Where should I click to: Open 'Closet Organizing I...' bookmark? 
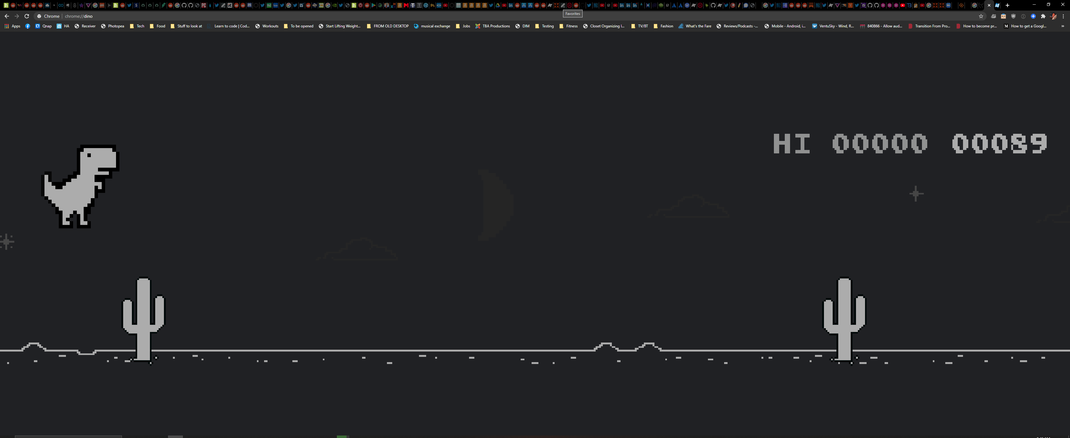[603, 26]
